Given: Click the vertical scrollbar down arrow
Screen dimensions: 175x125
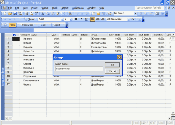Looking at the screenshot, I should (x=173, y=113).
